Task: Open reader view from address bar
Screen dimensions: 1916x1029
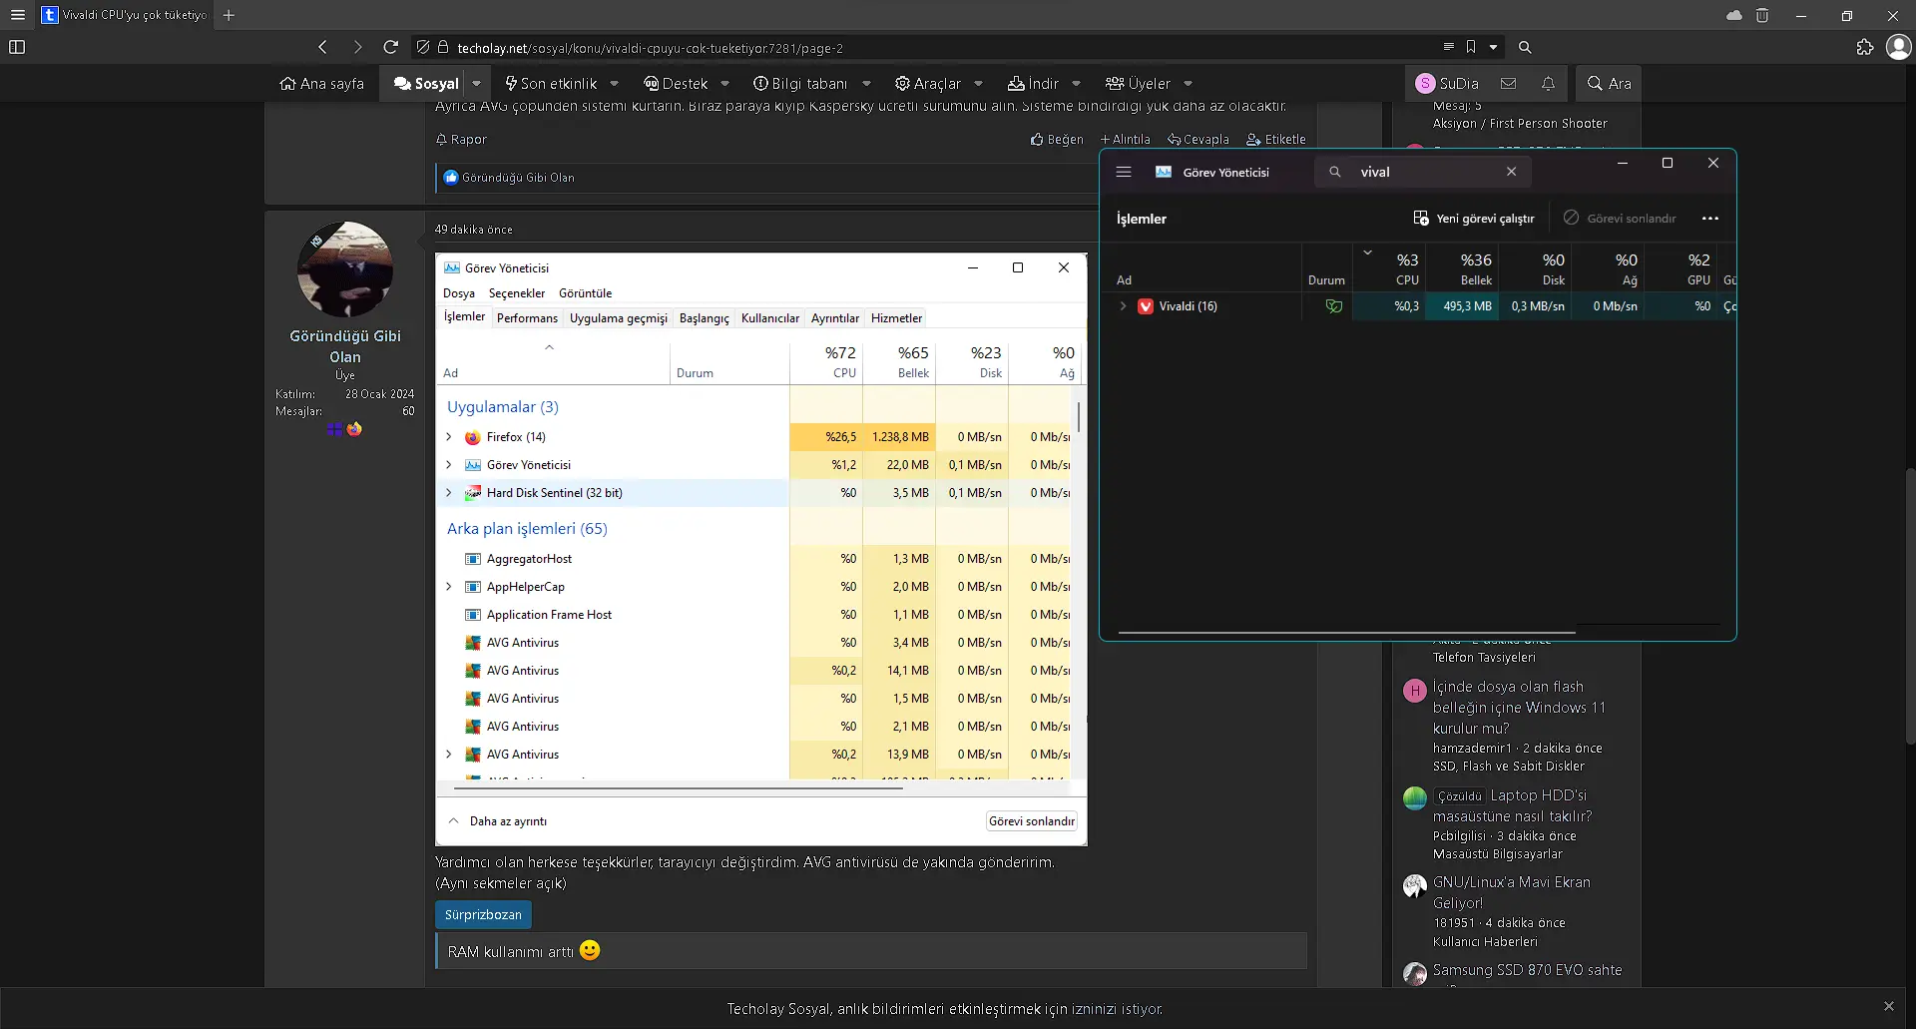Action: 1448,47
